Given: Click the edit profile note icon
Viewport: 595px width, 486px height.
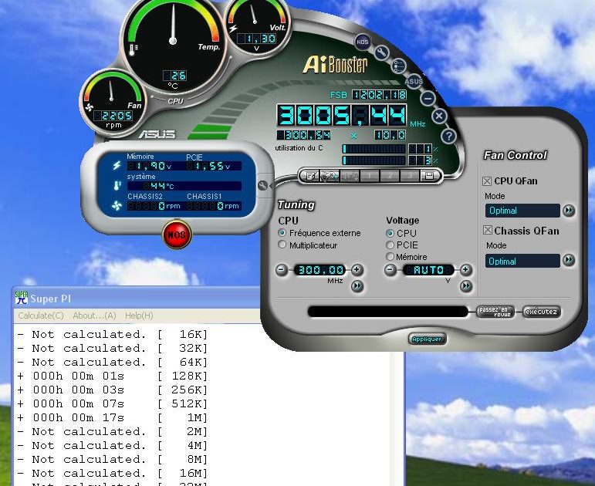Looking at the screenshot, I should click(310, 176).
